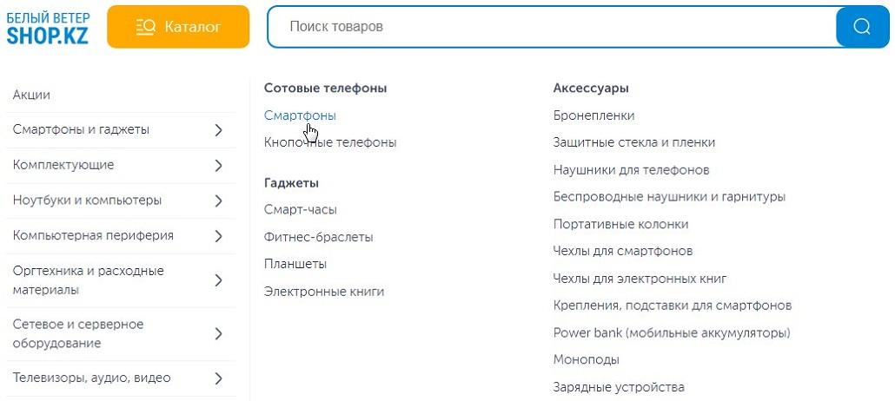Go to Чехлы для смартфонов

622,252
